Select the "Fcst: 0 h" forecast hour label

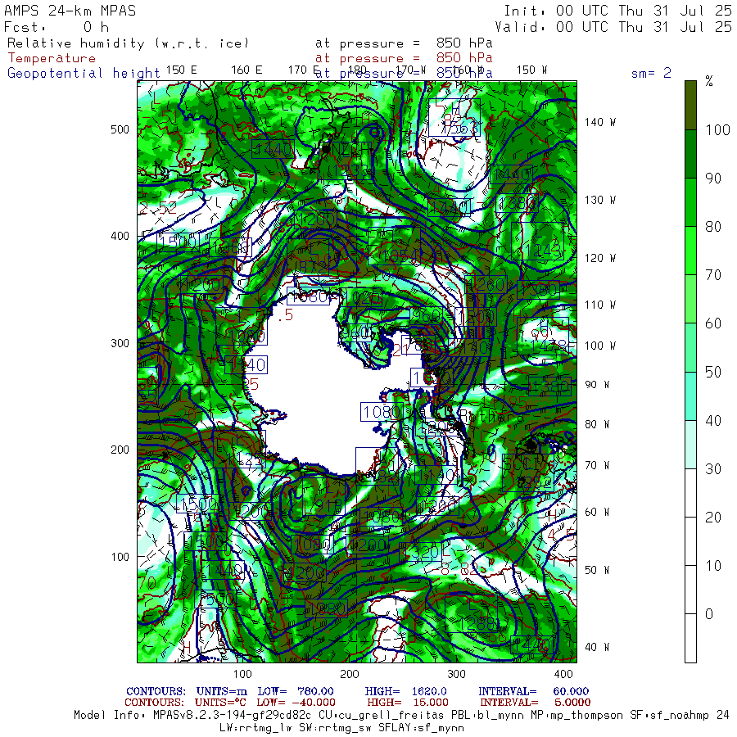(x=57, y=27)
